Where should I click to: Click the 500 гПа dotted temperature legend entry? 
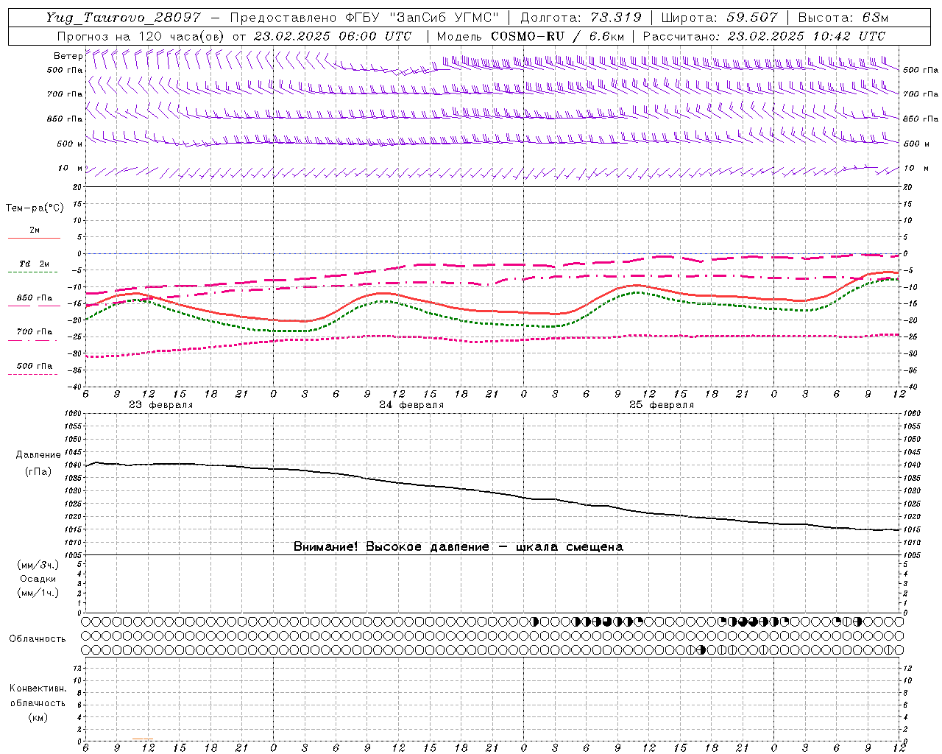34,369
